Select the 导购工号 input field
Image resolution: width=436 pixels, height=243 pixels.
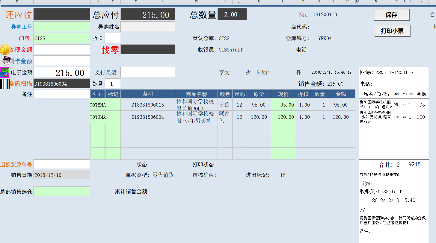(62, 27)
